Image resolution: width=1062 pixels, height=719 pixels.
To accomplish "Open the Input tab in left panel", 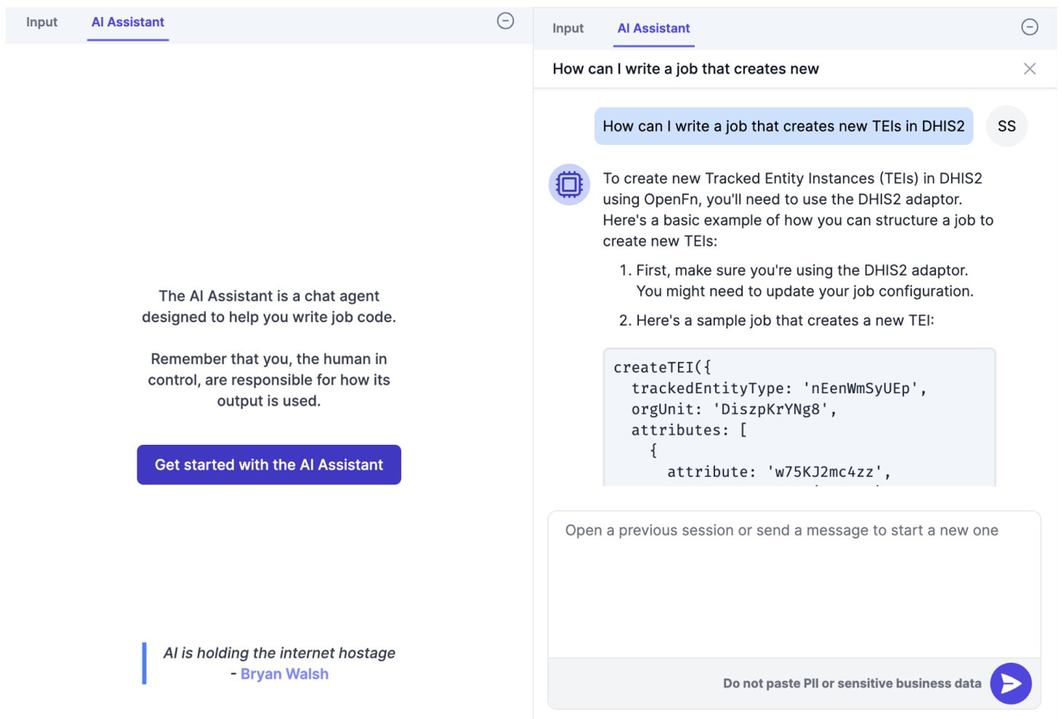I will (x=41, y=22).
